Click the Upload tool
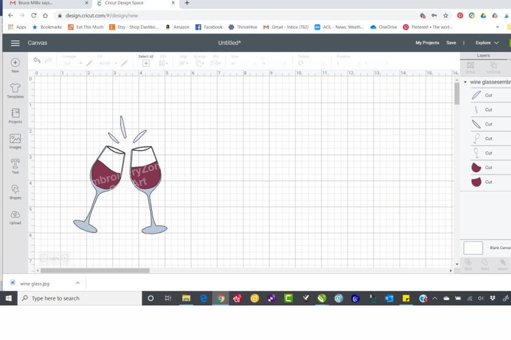Image resolution: width=511 pixels, height=340 pixels. (15, 217)
